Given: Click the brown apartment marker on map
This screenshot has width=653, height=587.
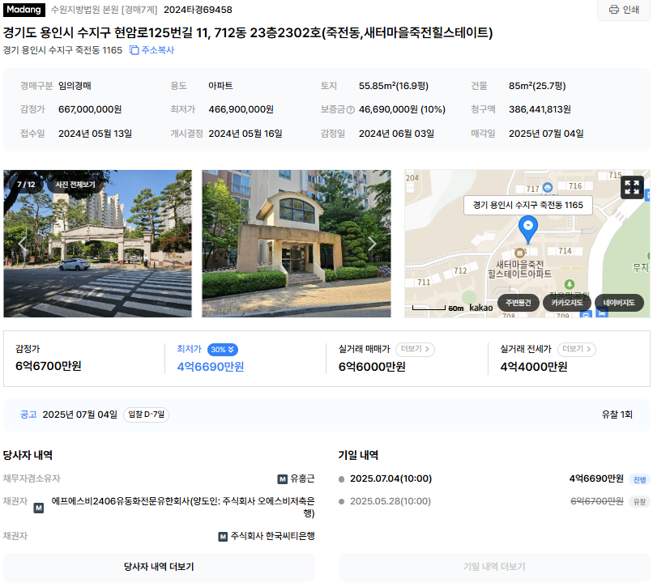Looking at the screenshot, I should coord(519,253).
